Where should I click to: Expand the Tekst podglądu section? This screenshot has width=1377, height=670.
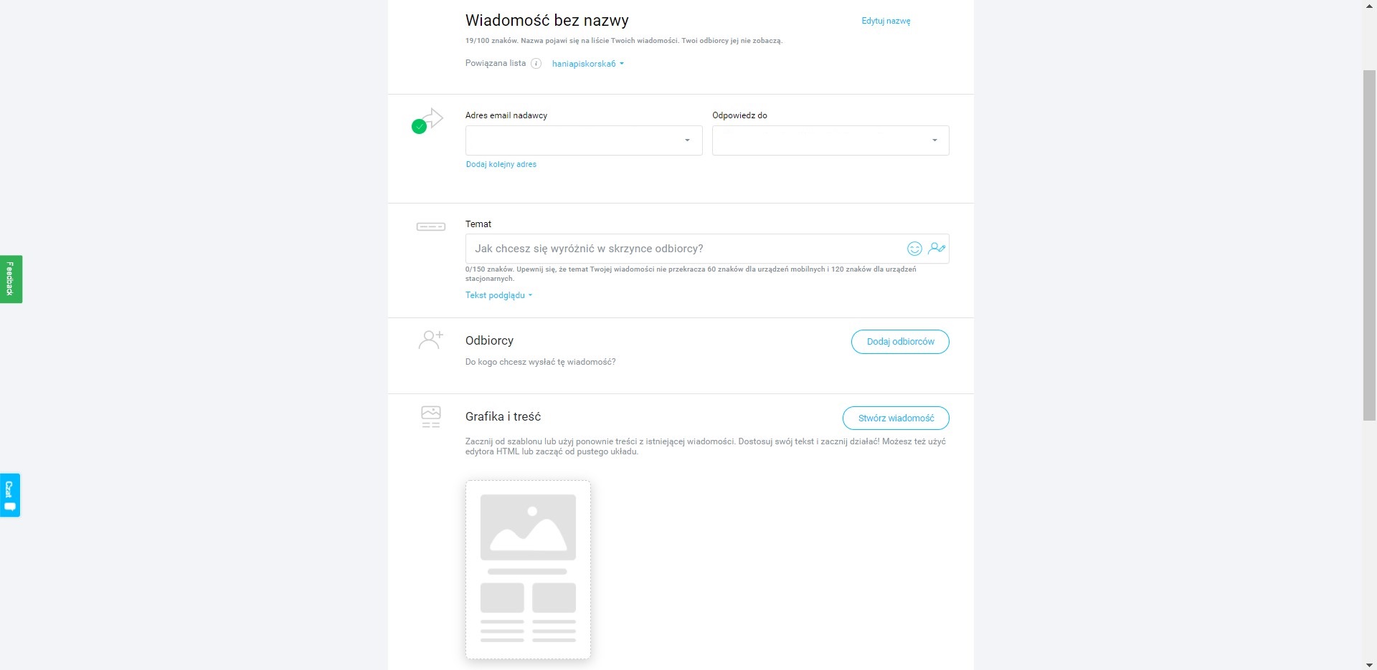499,295
